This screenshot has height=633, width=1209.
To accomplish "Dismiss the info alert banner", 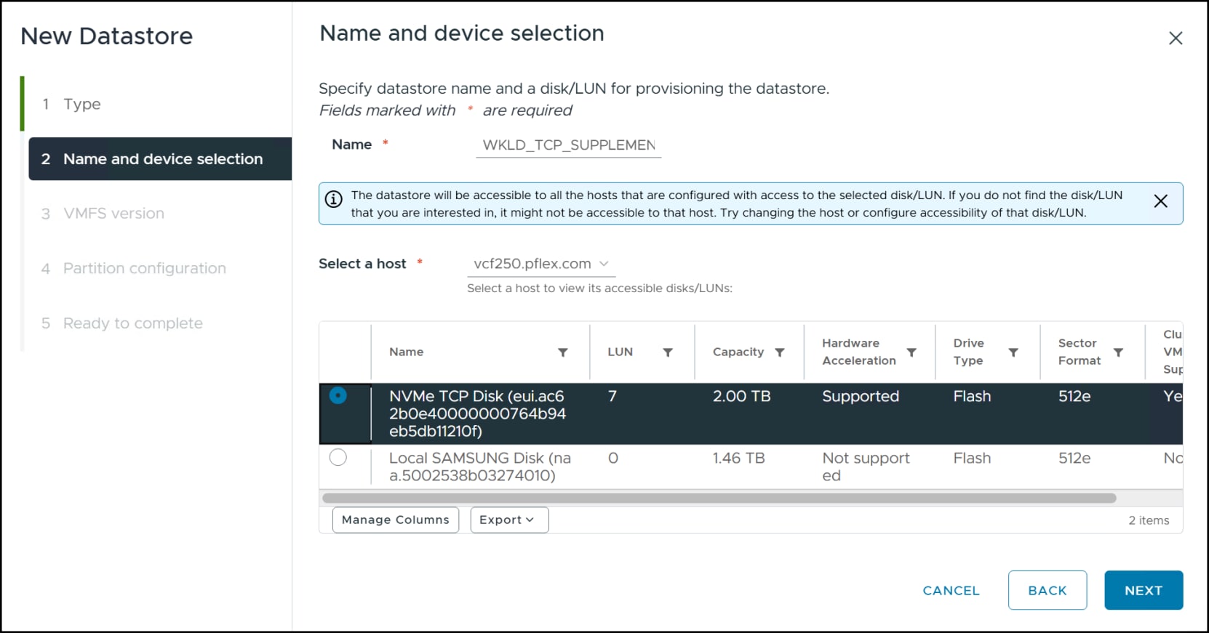I will (x=1161, y=201).
